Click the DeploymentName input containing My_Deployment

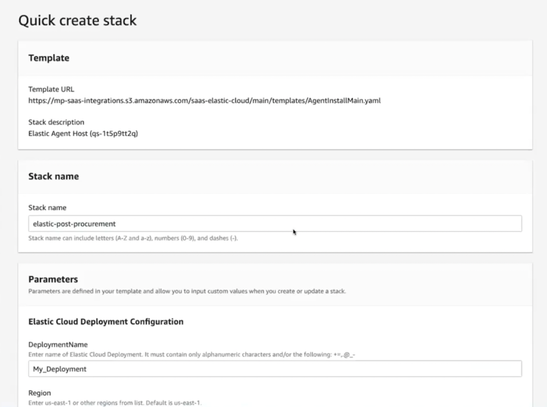pos(275,369)
